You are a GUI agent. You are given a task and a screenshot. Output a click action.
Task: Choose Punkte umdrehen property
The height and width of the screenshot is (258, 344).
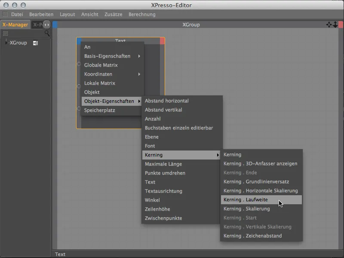[x=181, y=173]
